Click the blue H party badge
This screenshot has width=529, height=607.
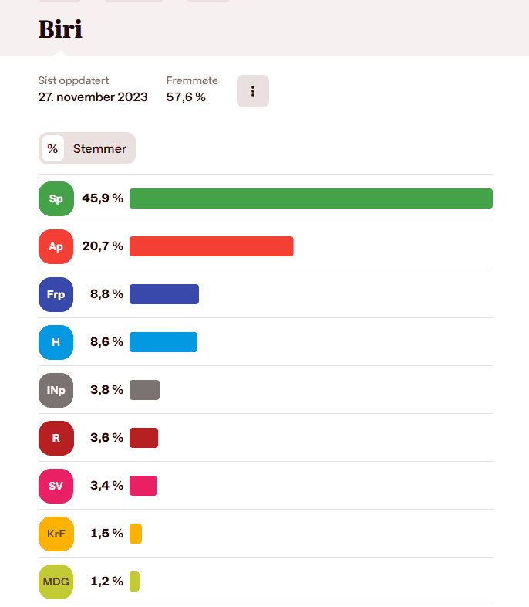click(x=56, y=342)
